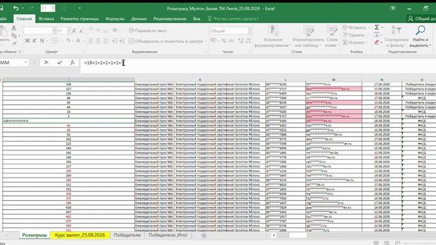Click the Формат cells button
The image size is (436, 245).
pyautogui.click(x=355, y=42)
